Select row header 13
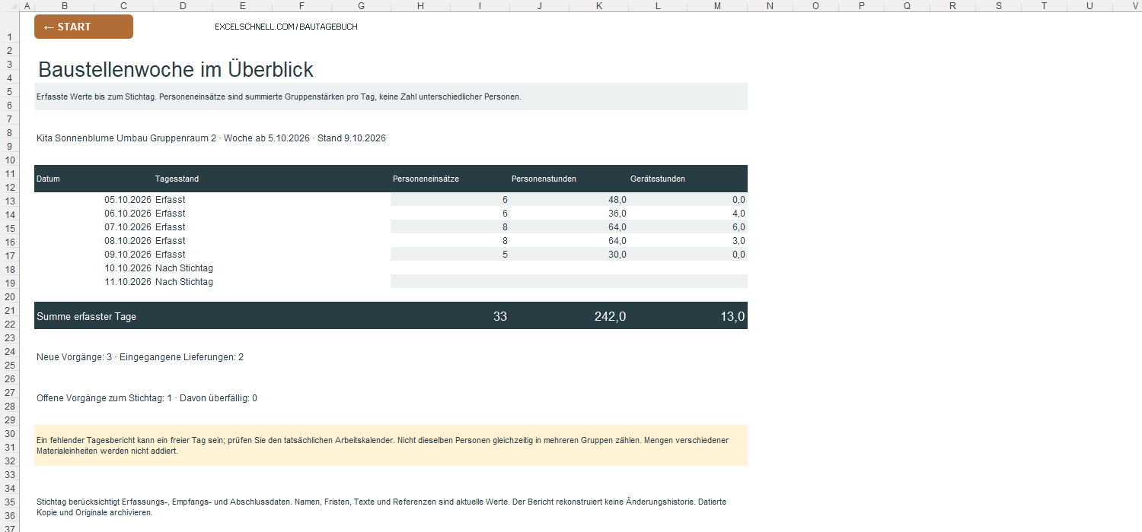The image size is (1142, 532). [11, 201]
